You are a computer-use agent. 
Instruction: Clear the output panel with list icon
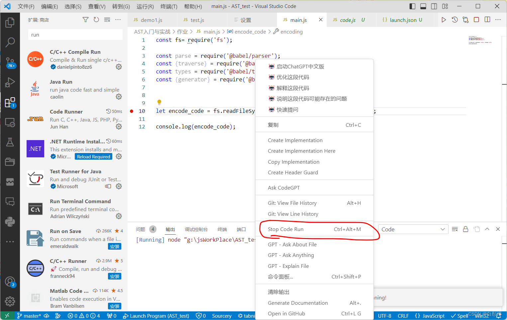pyautogui.click(x=455, y=229)
